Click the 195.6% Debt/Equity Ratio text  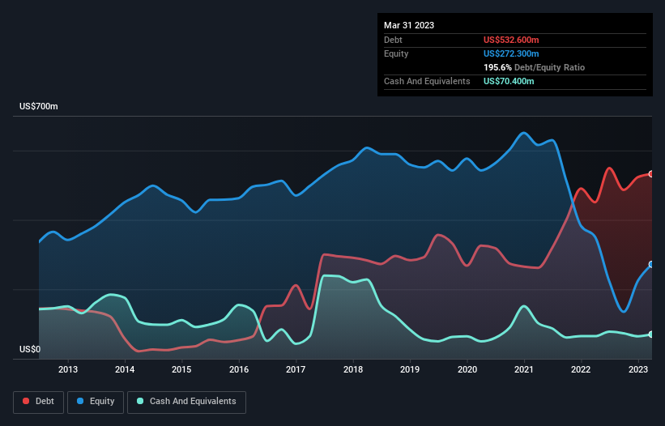[x=534, y=67]
